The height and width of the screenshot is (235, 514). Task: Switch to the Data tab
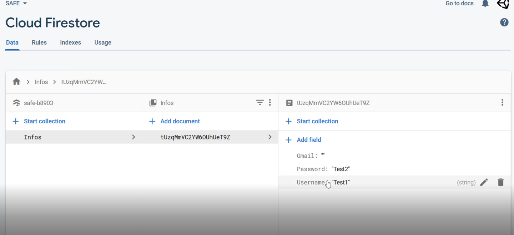[x=12, y=42]
